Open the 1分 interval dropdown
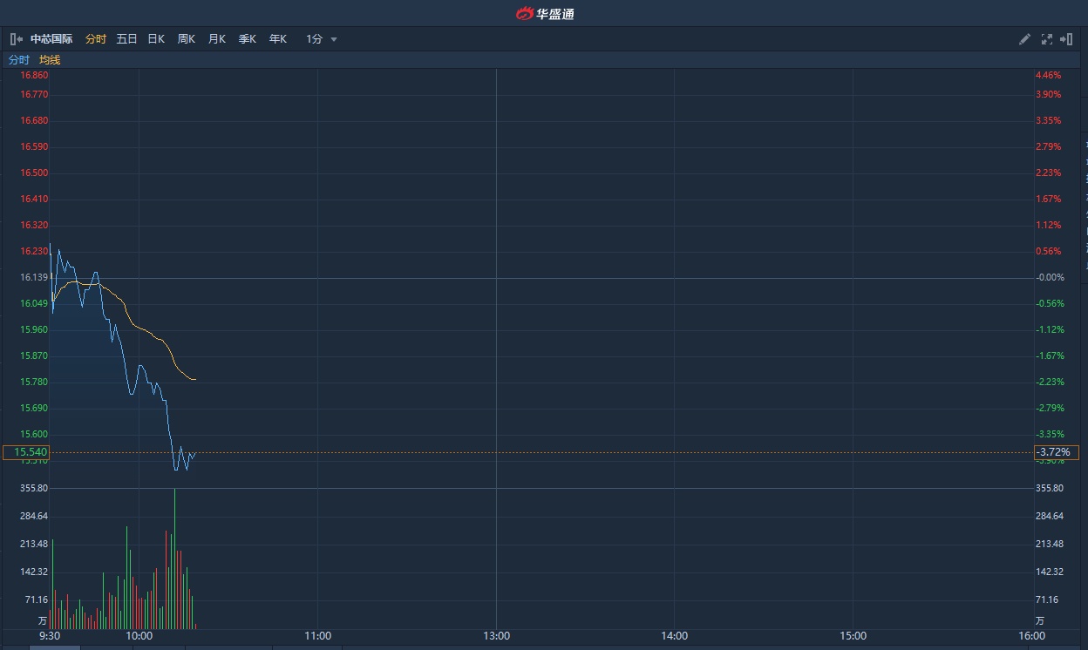The height and width of the screenshot is (650, 1088). [x=321, y=39]
